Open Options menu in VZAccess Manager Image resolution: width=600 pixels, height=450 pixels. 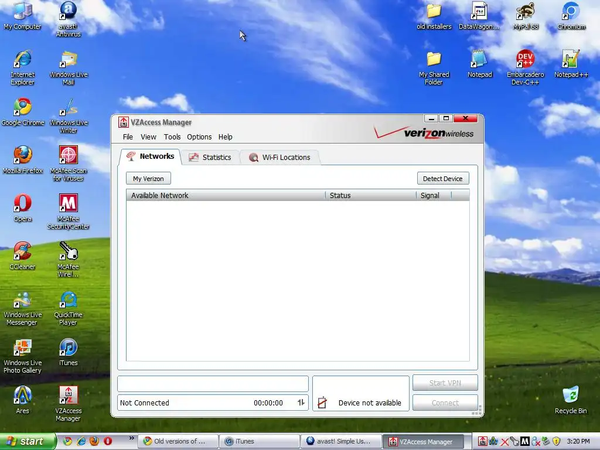[199, 137]
